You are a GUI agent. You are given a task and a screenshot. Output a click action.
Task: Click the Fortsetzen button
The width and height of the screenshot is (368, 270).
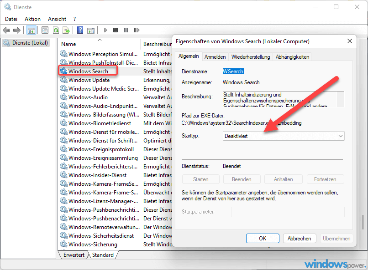point(325,179)
